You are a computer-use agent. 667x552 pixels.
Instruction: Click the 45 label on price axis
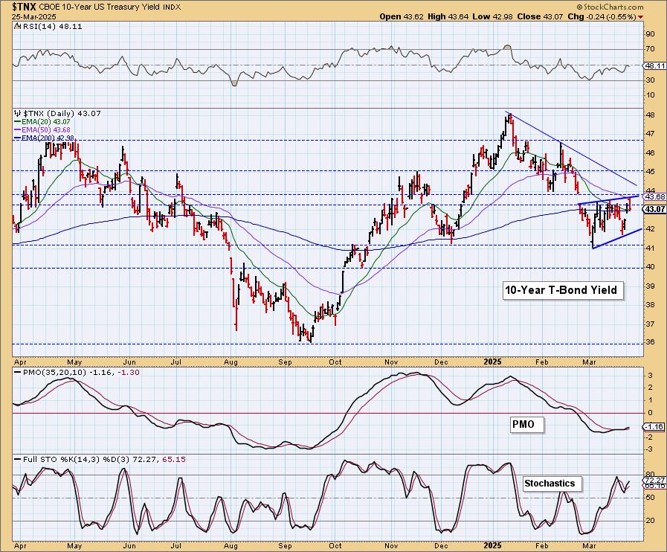coord(651,172)
